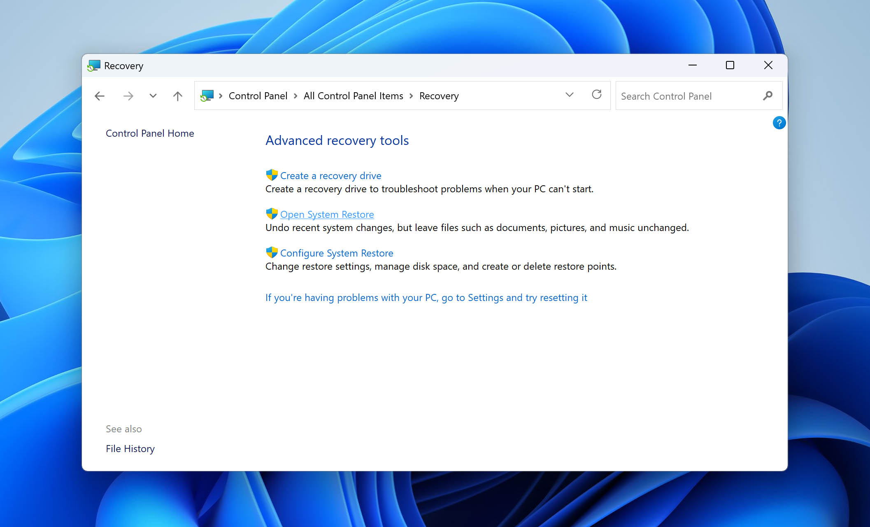Open the address bar dropdown arrow
Viewport: 870px width, 527px height.
pos(570,95)
